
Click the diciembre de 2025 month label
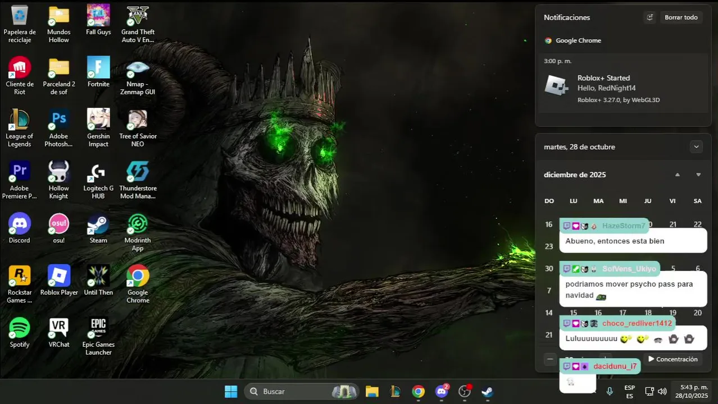click(x=575, y=175)
